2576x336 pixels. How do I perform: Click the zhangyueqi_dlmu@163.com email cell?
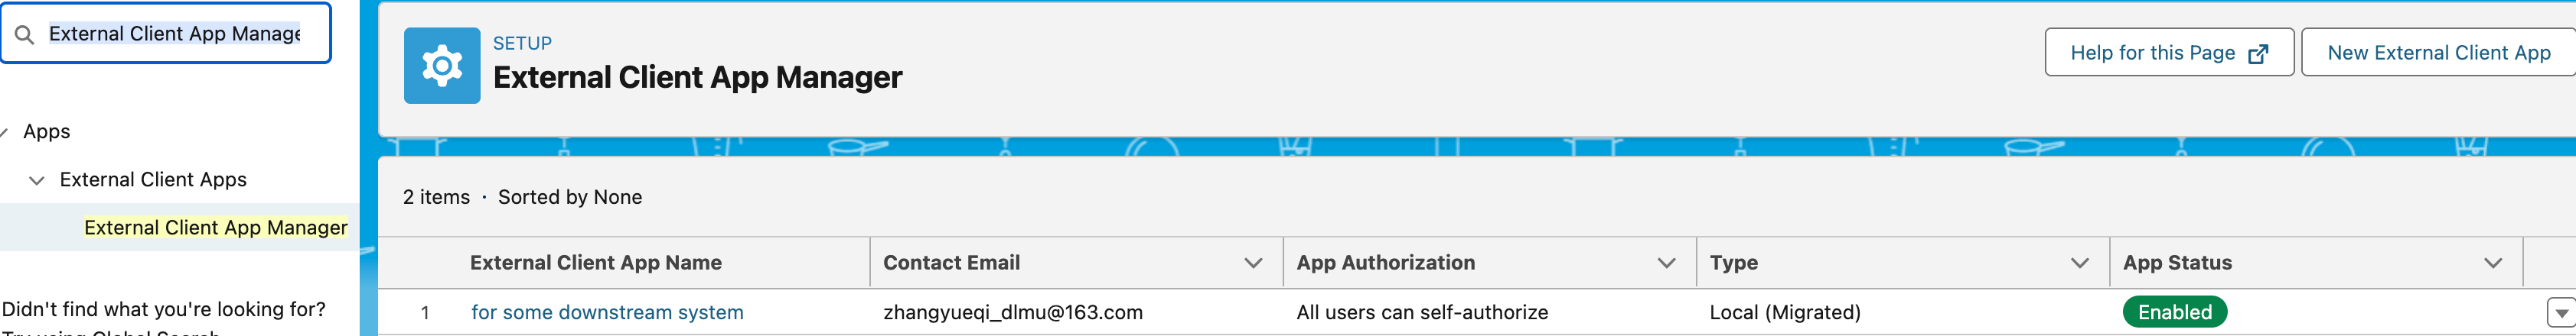point(1012,312)
